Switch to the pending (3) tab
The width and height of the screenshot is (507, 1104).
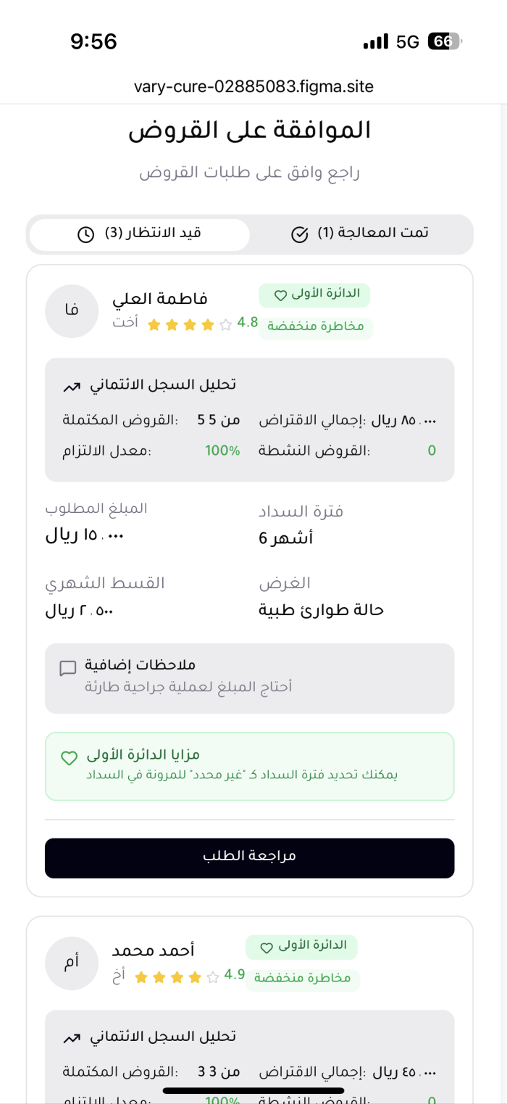click(140, 234)
